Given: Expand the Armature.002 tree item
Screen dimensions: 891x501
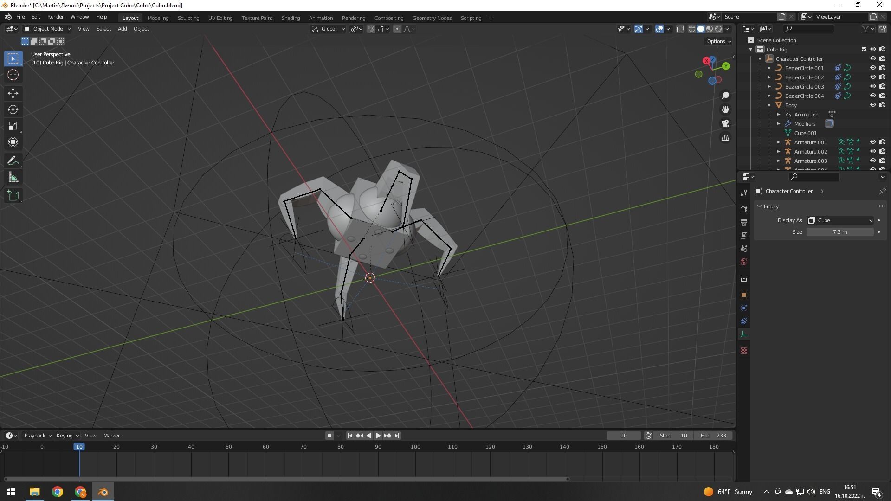Looking at the screenshot, I should click(778, 152).
